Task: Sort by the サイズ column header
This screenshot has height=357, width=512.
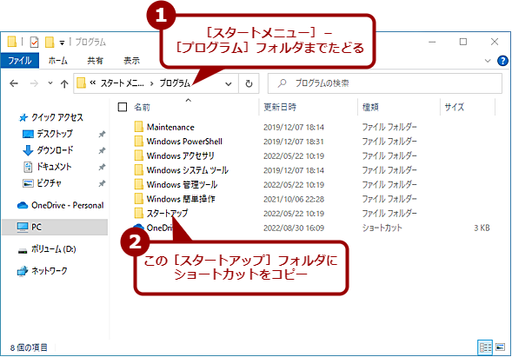Action: click(x=455, y=107)
